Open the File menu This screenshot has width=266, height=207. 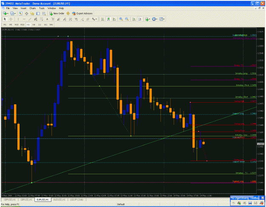[x=8, y=8]
